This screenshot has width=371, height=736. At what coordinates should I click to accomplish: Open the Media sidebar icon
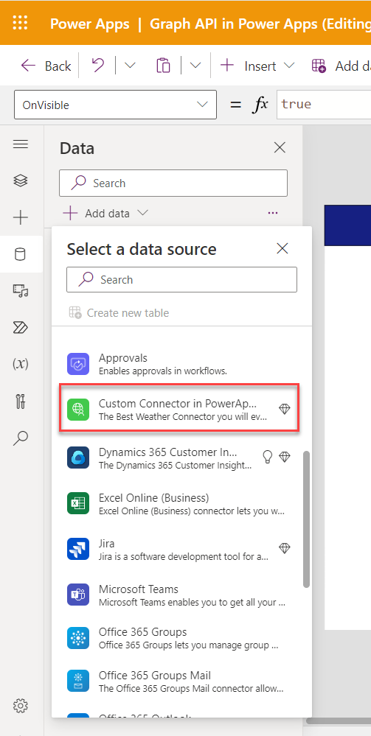point(20,291)
